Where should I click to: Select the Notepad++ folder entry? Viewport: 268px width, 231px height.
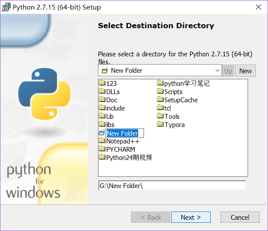click(x=119, y=141)
